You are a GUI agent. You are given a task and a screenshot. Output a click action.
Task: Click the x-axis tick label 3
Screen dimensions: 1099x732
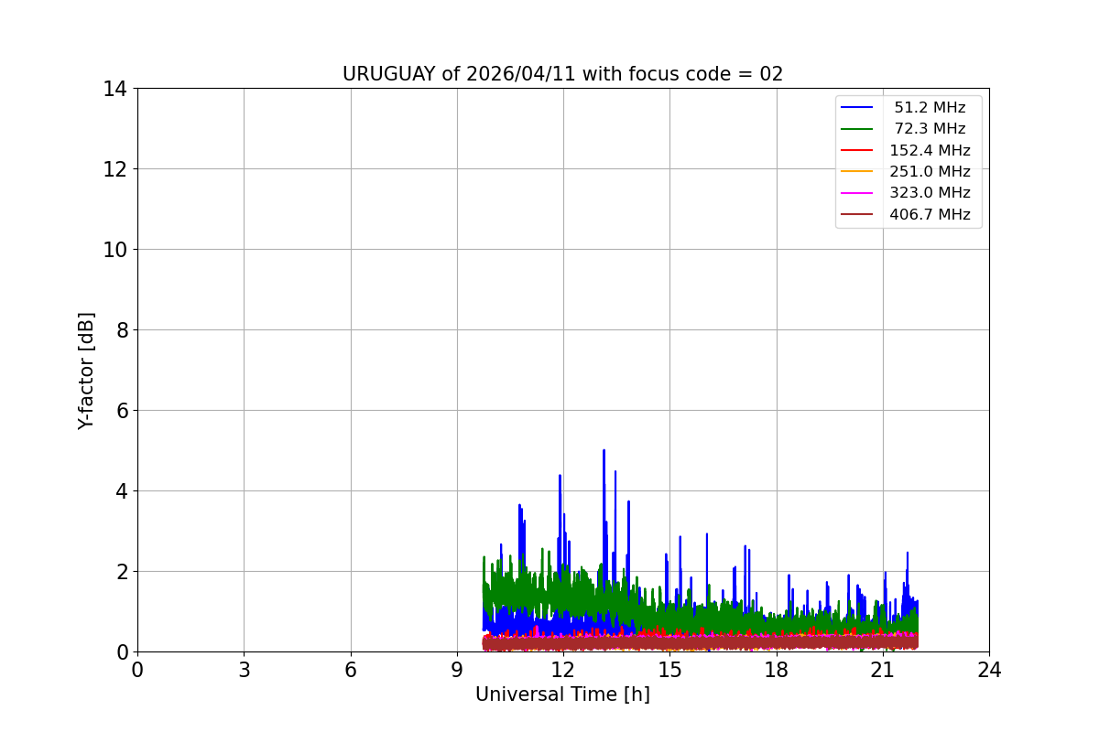tap(244, 670)
